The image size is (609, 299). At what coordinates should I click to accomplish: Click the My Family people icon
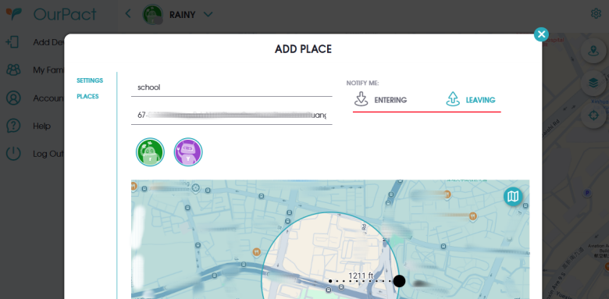(13, 70)
